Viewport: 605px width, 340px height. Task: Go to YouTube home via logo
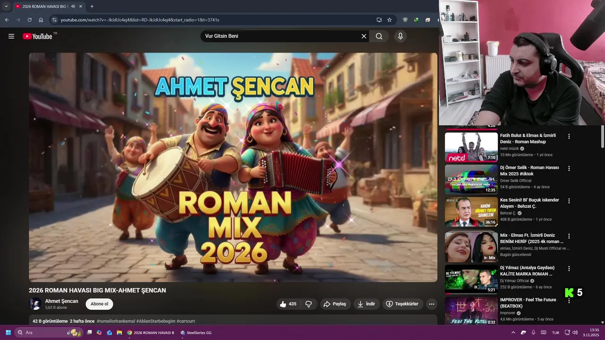click(37, 36)
